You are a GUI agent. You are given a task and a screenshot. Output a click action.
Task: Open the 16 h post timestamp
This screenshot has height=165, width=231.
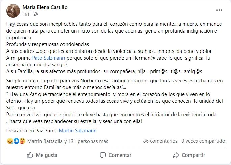27,15
